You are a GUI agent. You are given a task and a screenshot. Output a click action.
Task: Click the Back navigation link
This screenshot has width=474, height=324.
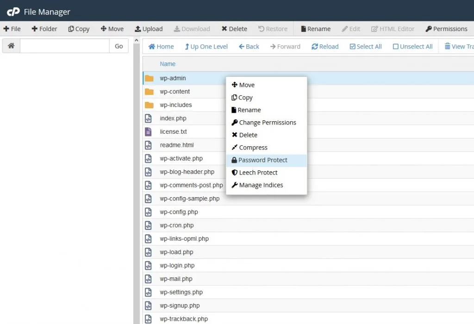click(249, 47)
